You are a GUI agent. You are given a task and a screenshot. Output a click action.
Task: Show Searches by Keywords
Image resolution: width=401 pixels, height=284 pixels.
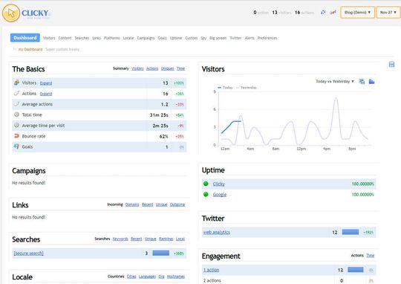coord(120,239)
